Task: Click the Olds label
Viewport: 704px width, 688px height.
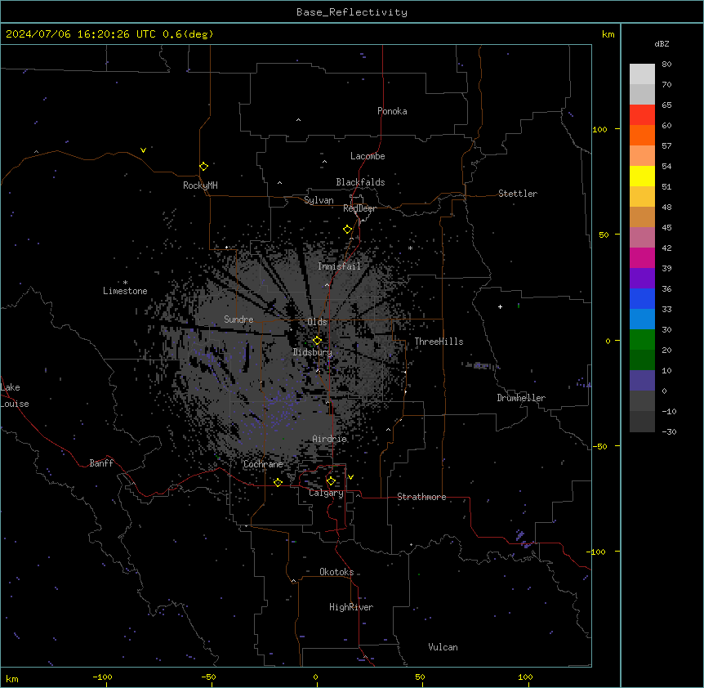Action: tap(317, 322)
